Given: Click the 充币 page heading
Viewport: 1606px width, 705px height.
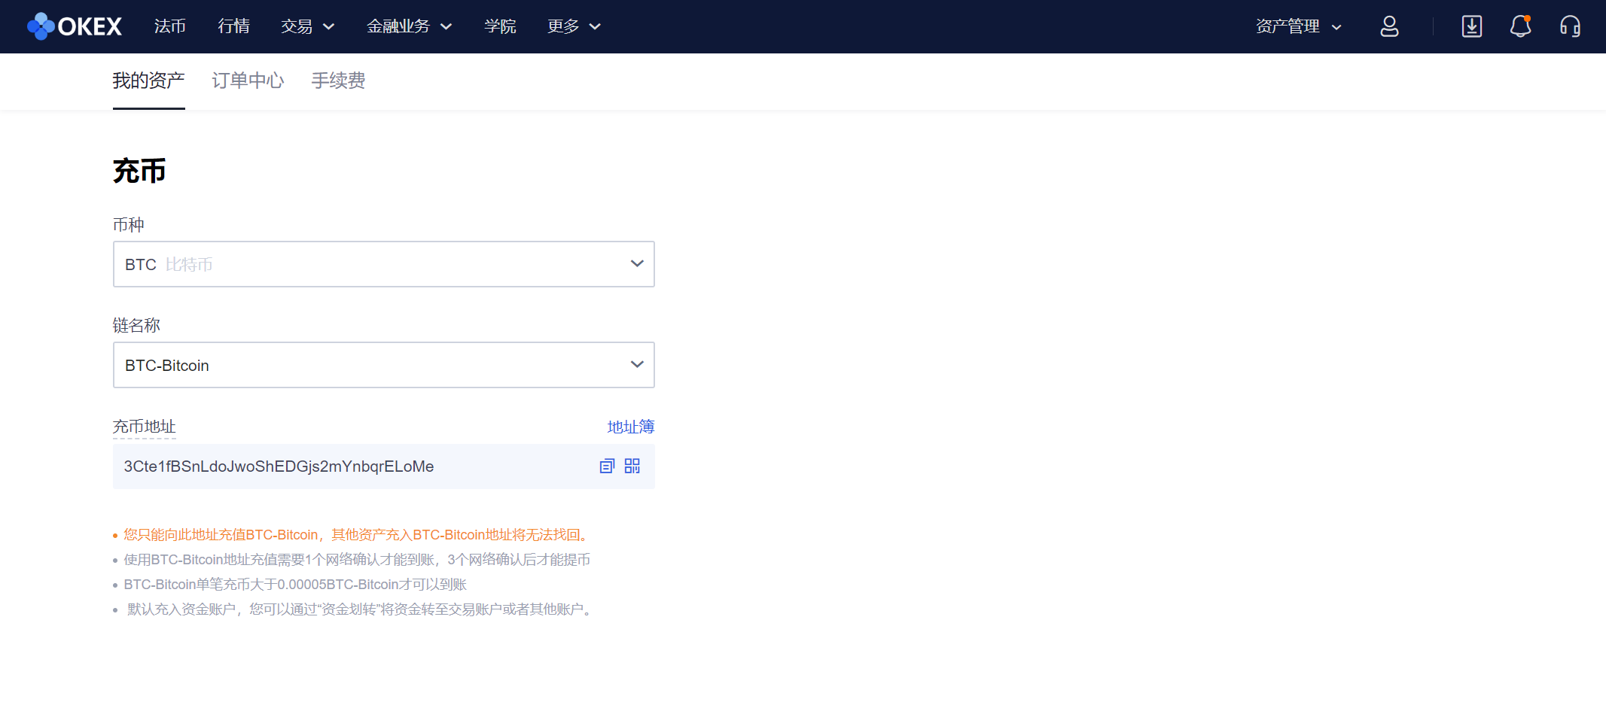Looking at the screenshot, I should (x=139, y=171).
